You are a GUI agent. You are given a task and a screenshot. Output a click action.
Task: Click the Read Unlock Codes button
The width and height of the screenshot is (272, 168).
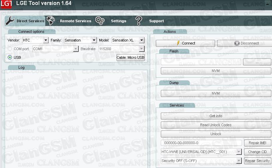pos(216,125)
